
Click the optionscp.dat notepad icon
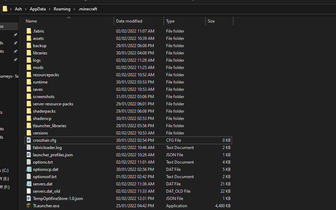tap(29, 169)
